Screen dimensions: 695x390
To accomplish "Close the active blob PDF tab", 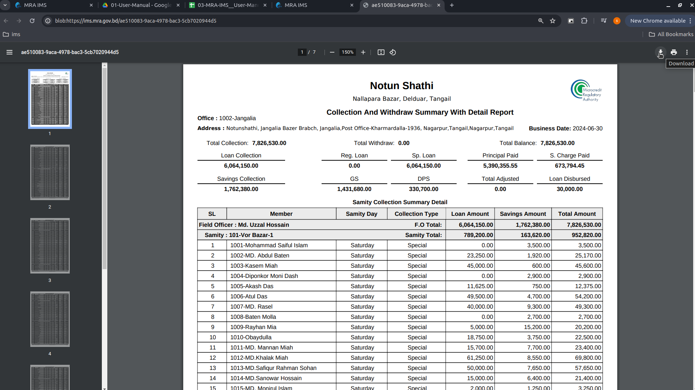I will coord(439,5).
